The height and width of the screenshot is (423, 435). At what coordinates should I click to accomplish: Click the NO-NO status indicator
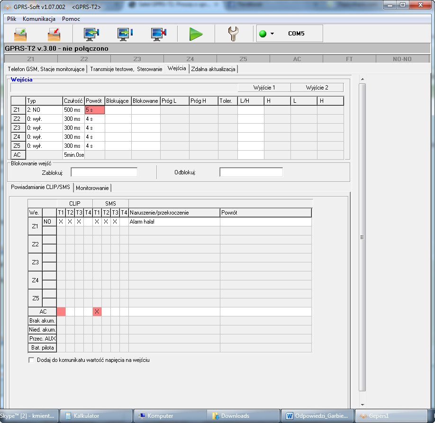coord(402,59)
